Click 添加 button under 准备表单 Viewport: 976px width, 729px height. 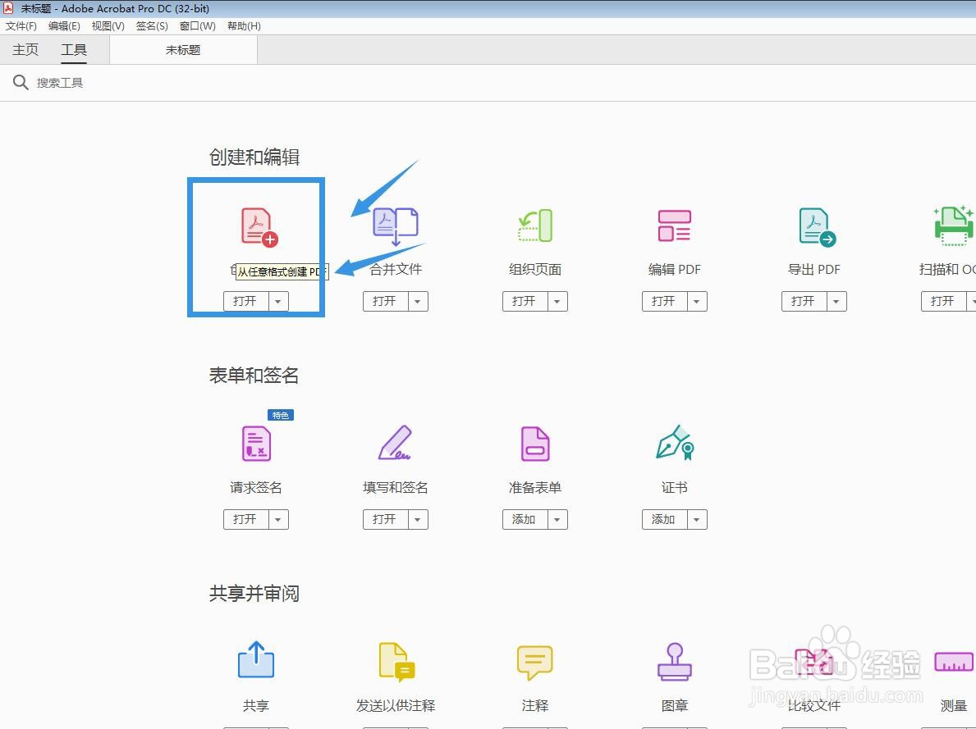pos(525,519)
